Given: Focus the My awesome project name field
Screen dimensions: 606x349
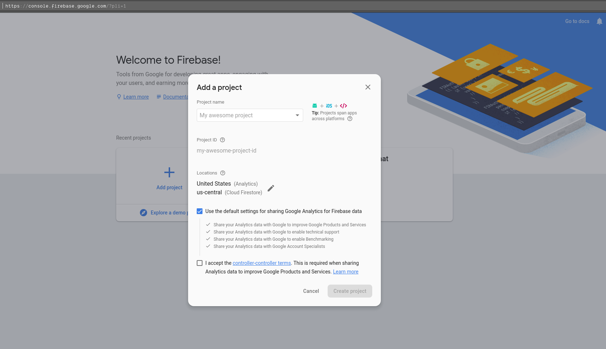Looking at the screenshot, I should (250, 115).
